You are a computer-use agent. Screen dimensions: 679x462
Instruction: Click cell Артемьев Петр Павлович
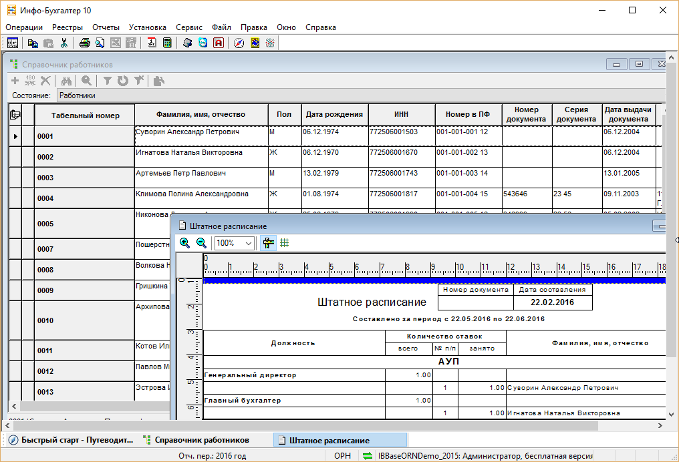[x=201, y=178]
